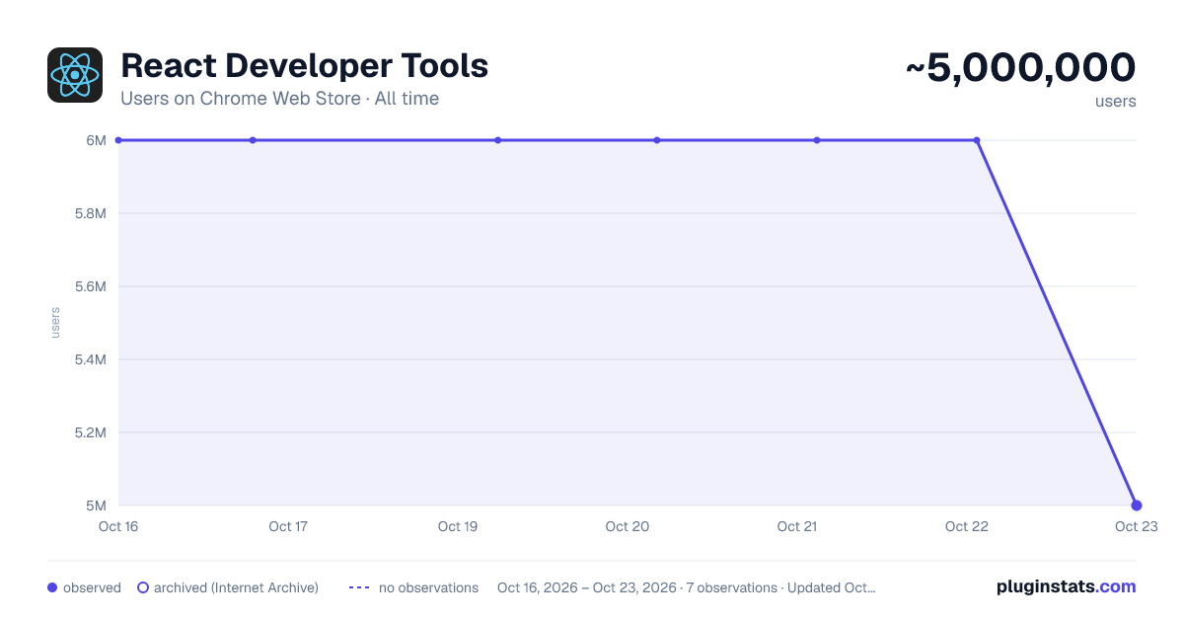Screen dimensions: 1184x622
Task: Click the Oct 23 x-axis label
Action: tap(1135, 526)
